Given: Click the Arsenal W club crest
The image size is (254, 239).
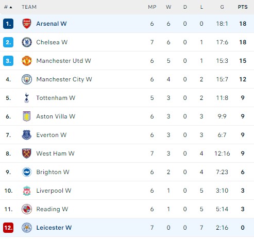Looking at the screenshot, I should click(x=27, y=24).
